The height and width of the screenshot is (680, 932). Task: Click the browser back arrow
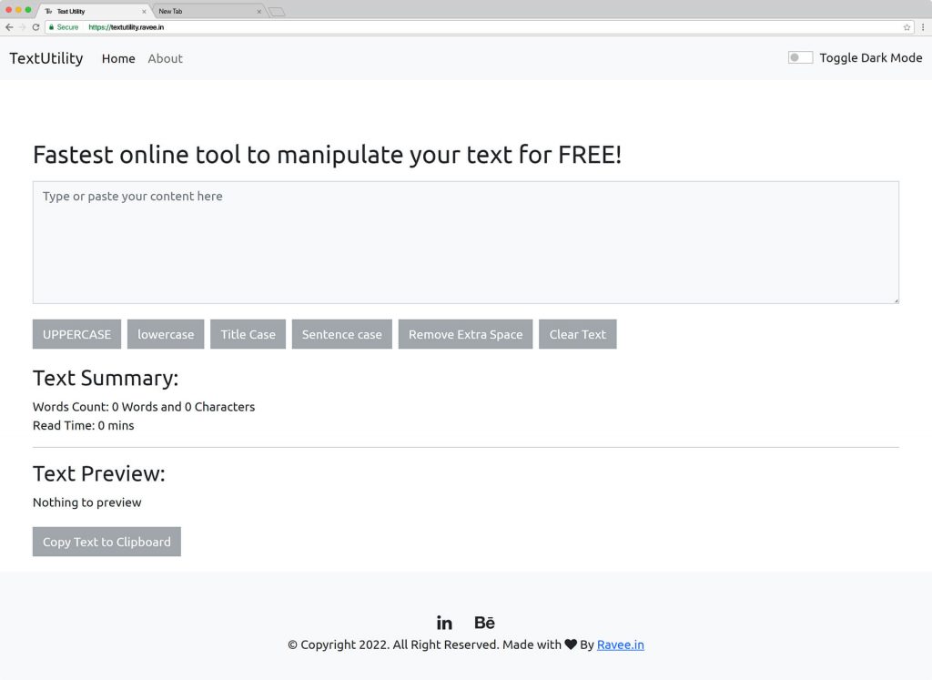9,27
